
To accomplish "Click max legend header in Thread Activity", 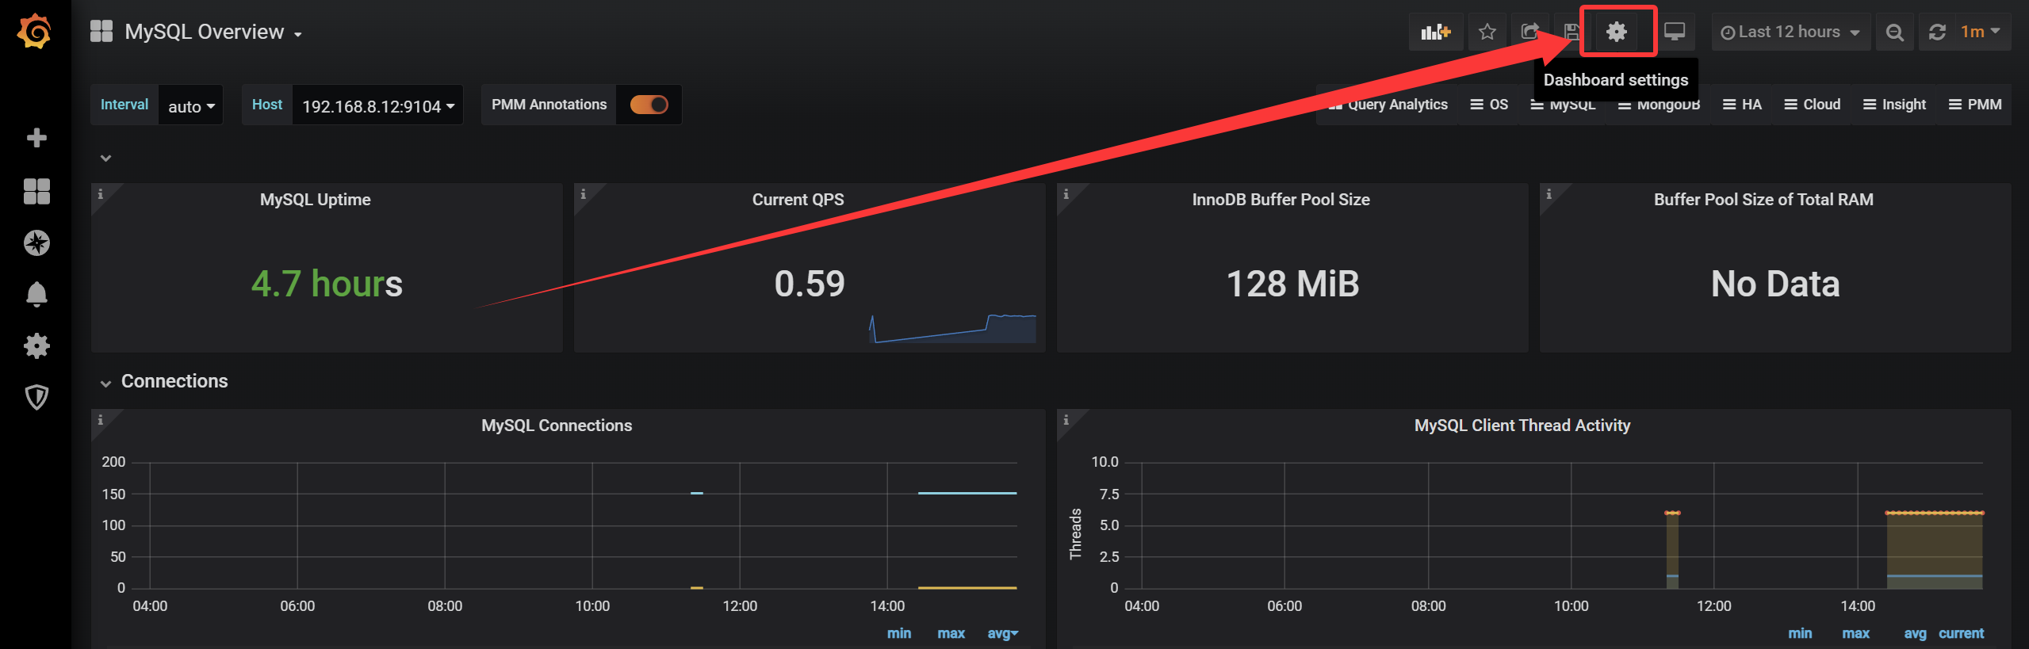I will (1855, 633).
